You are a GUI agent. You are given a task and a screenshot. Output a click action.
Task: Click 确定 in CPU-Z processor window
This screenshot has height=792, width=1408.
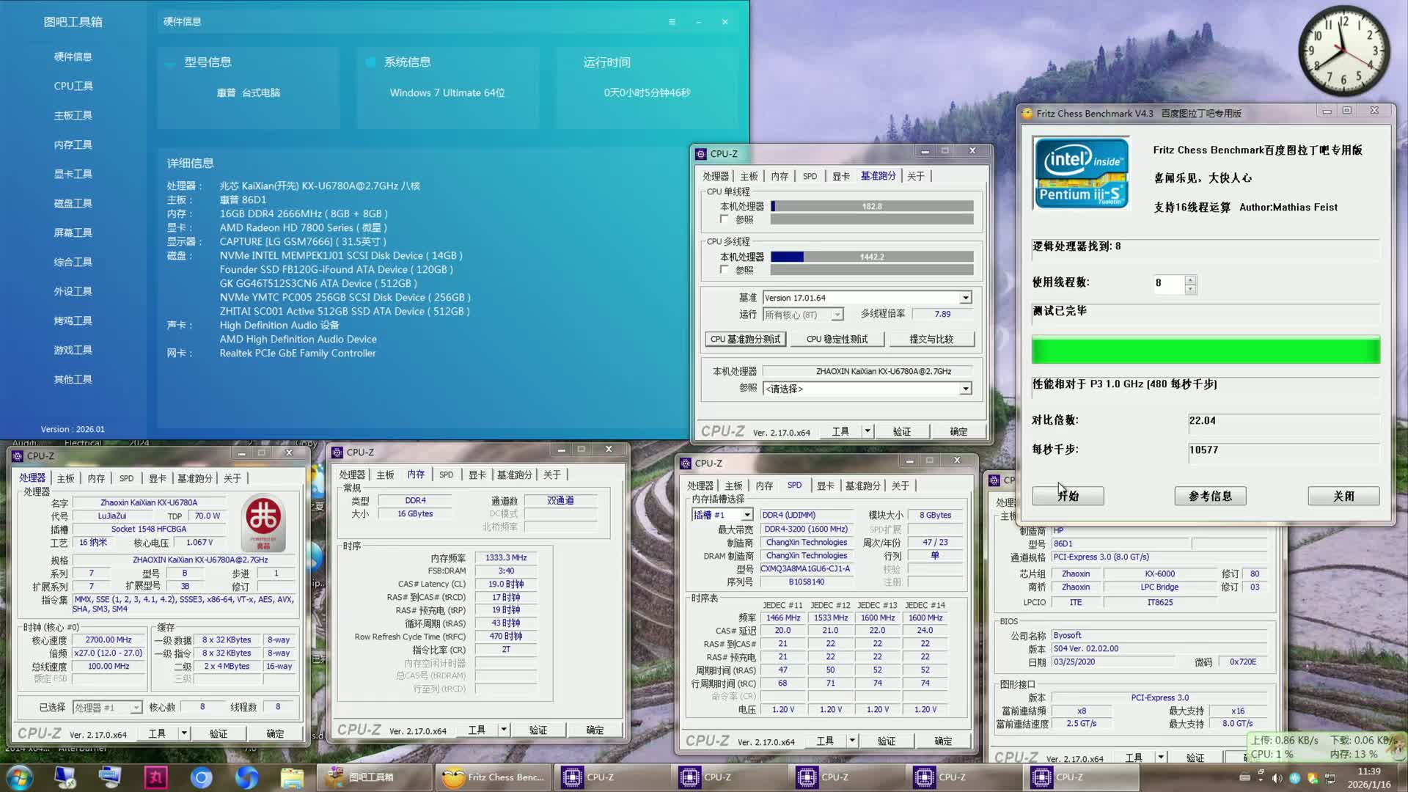point(275,733)
